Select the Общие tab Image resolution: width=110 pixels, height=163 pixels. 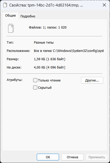coord(10,16)
